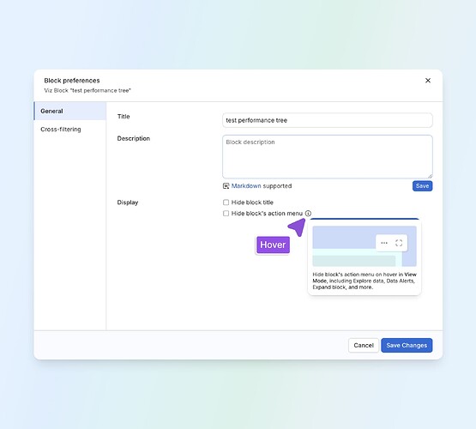Viewport: 476px width, 429px height.
Task: Click the info icon beside action menu option
Action: [308, 214]
